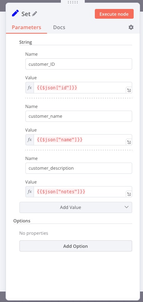Expand the id expression editor

(129, 90)
